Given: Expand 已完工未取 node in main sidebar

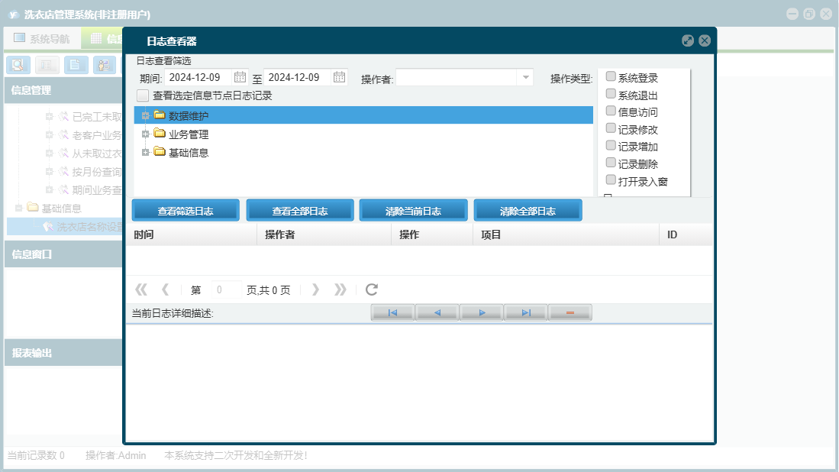Looking at the screenshot, I should point(49,117).
